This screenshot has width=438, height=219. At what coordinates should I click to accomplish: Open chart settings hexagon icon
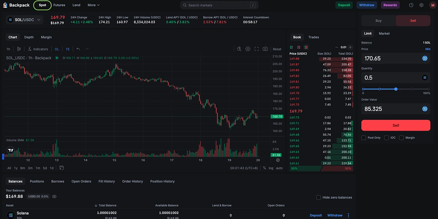pyautogui.click(x=248, y=49)
